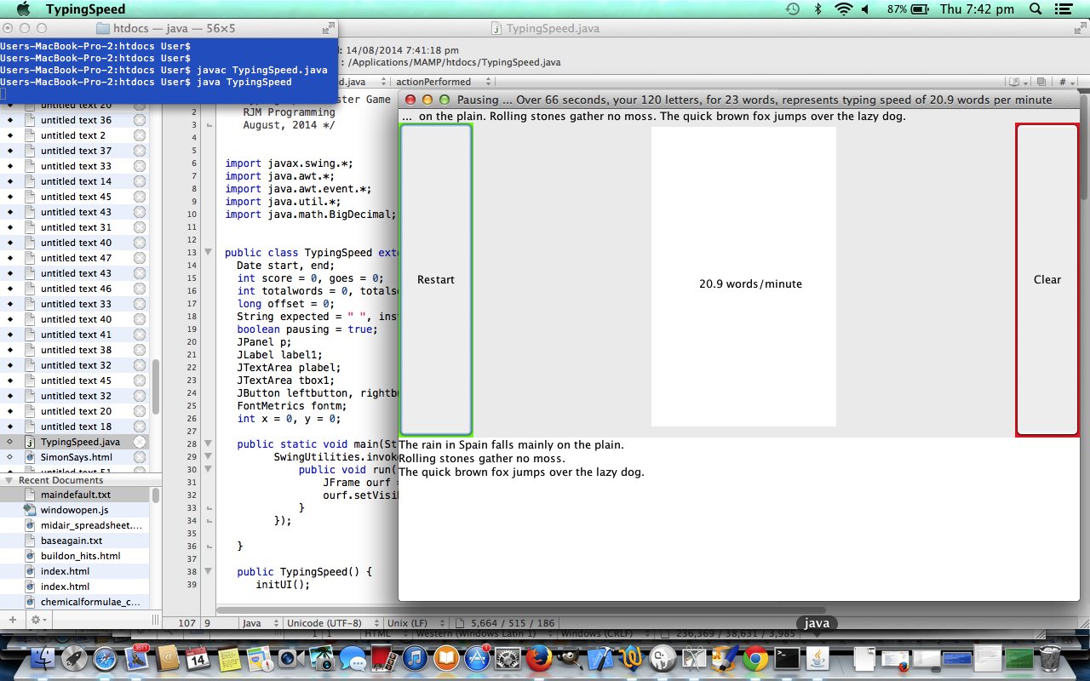Open the Java language dropdown in the status bar
The width and height of the screenshot is (1090, 681).
tap(258, 623)
